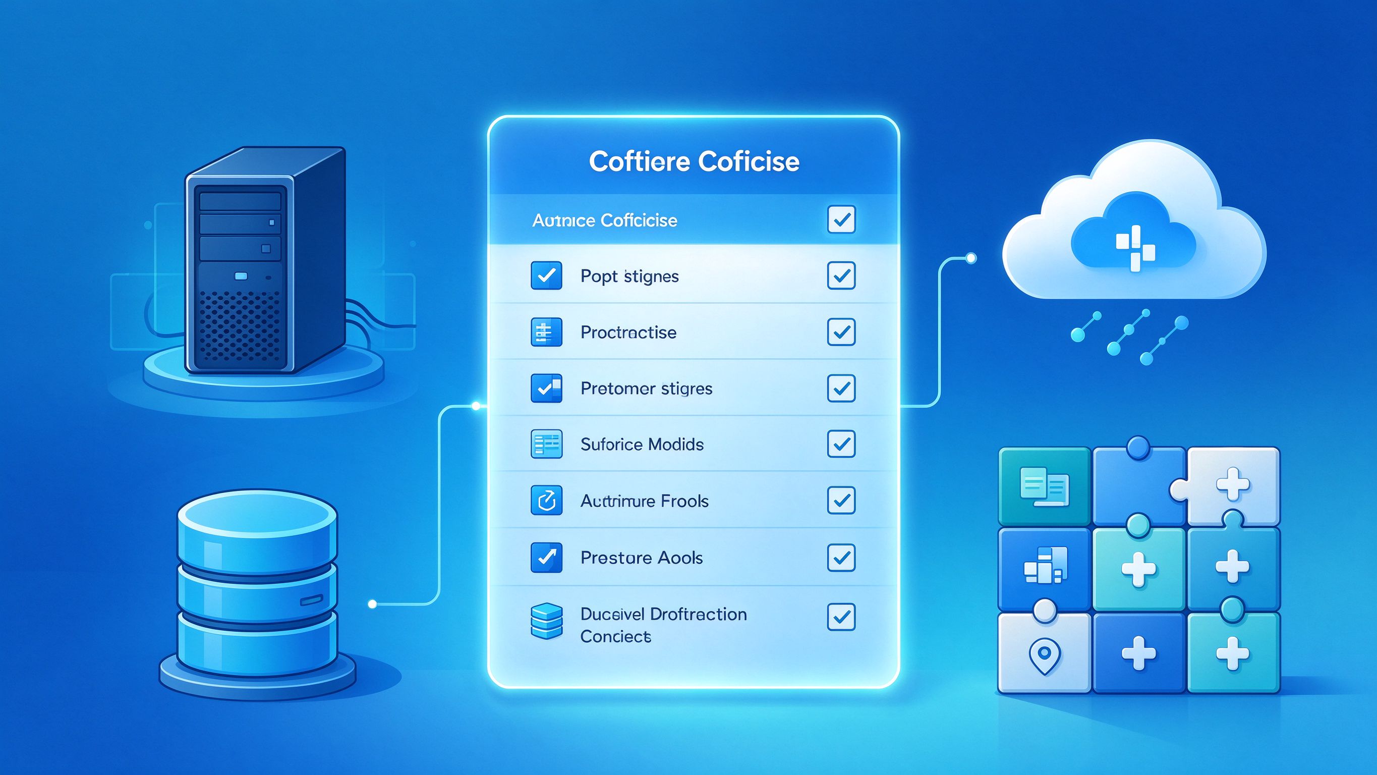Viewport: 1377px width, 775px height.
Task: Select the Autnice Coficicise header label
Action: click(x=605, y=220)
